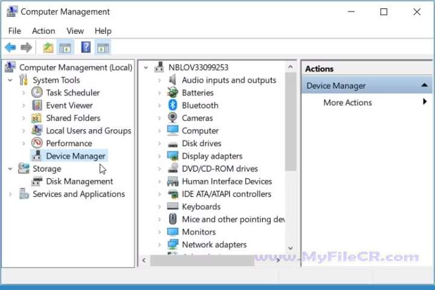Select Disk Management label
435x290 pixels.
79,181
